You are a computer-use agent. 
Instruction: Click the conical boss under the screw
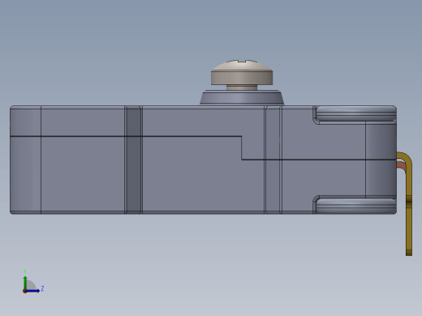(x=242, y=97)
